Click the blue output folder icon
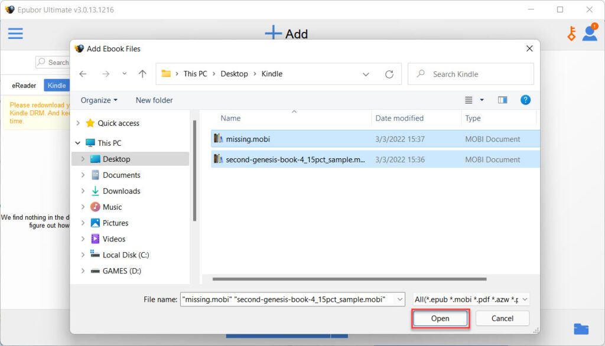 (581, 329)
